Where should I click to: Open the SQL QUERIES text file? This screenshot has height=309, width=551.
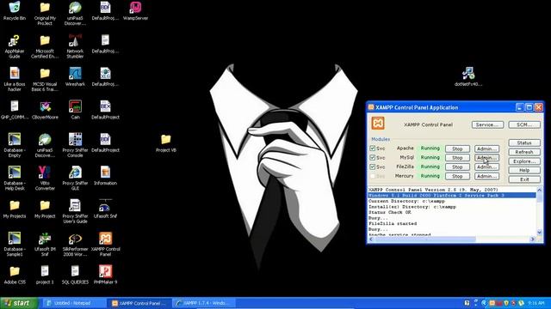75,275
